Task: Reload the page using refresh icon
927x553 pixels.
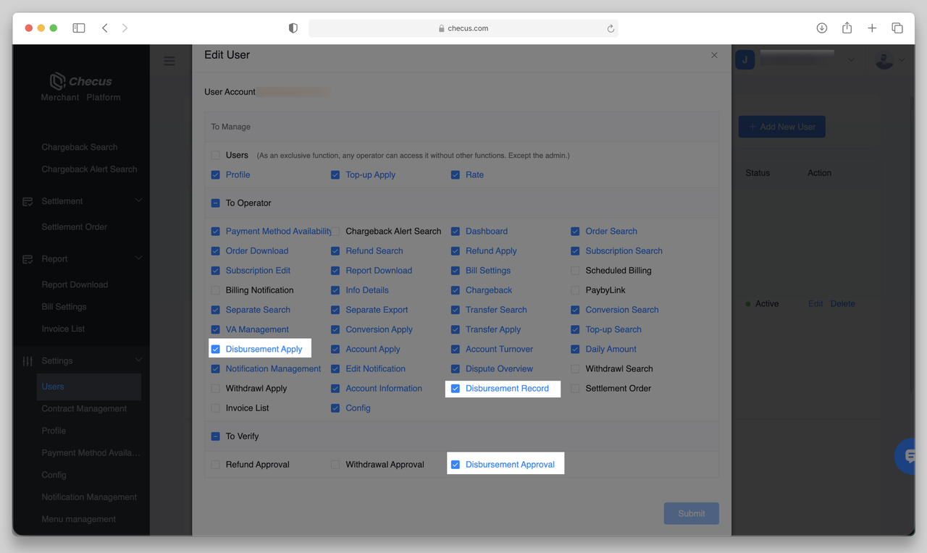Action: coord(611,29)
